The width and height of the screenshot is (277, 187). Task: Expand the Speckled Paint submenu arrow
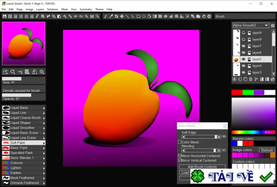pos(44,153)
